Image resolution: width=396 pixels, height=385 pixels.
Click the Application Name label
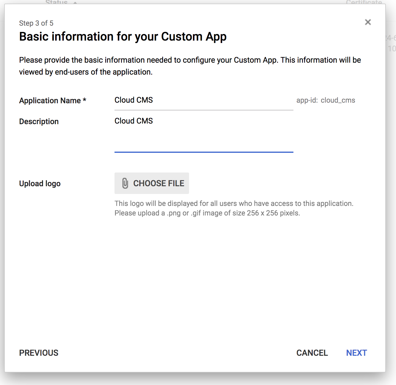pos(52,101)
